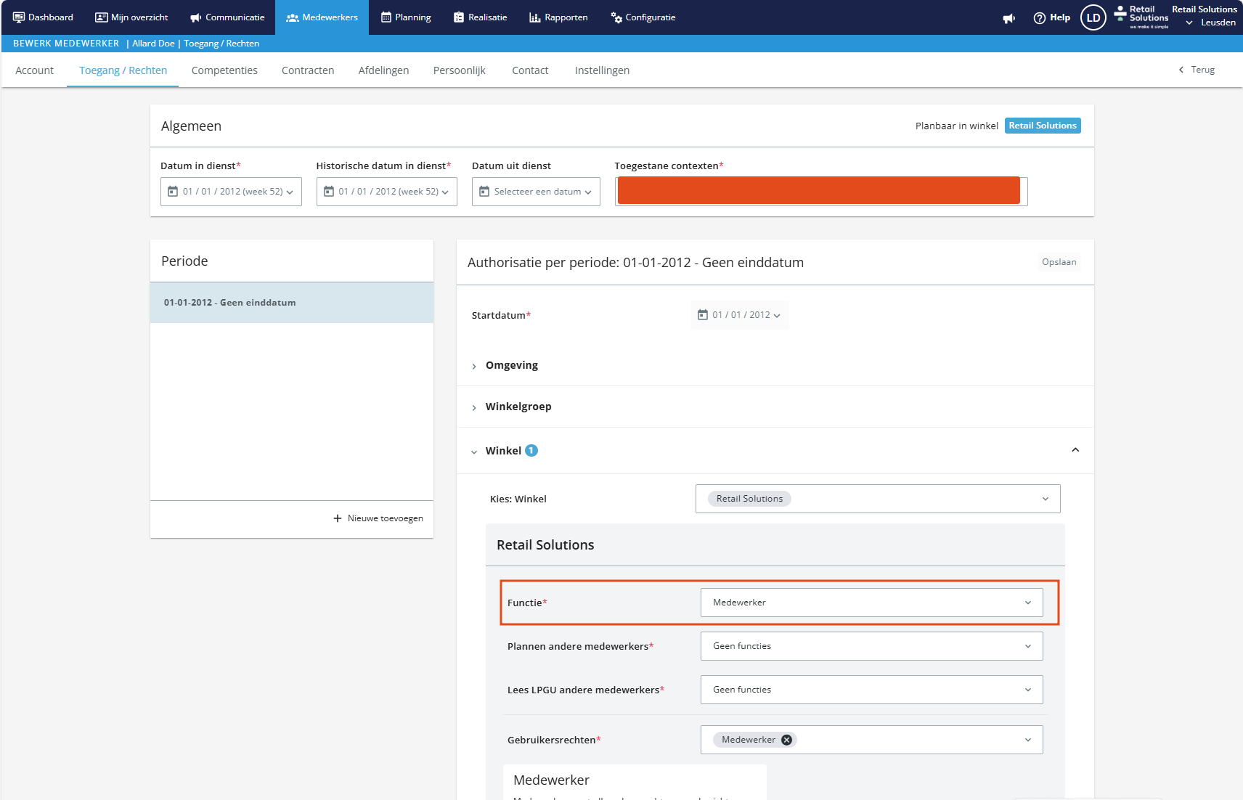Open the Dashboard page
This screenshot has width=1243, height=800.
(x=43, y=17)
